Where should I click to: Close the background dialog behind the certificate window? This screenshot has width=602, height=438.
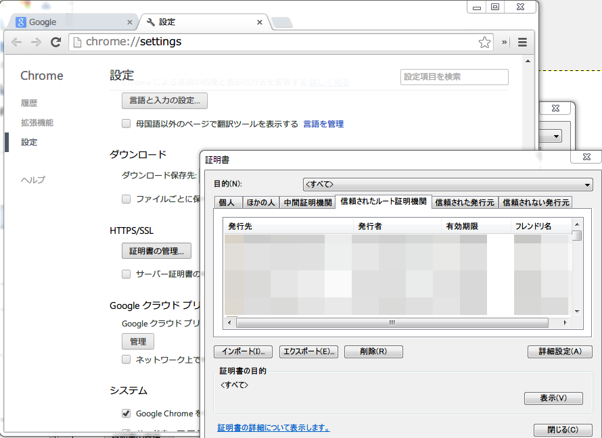tap(555, 108)
